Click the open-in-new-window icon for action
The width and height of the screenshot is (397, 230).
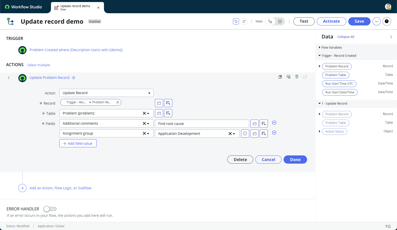[305, 77]
